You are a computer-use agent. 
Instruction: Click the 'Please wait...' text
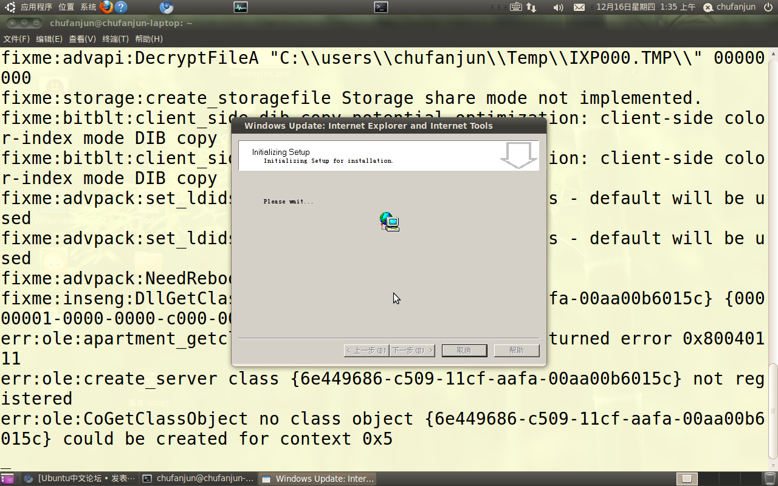point(289,201)
